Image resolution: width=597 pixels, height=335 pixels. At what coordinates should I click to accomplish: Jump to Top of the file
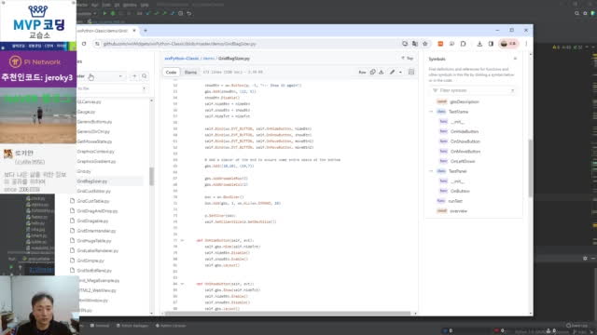click(408, 59)
